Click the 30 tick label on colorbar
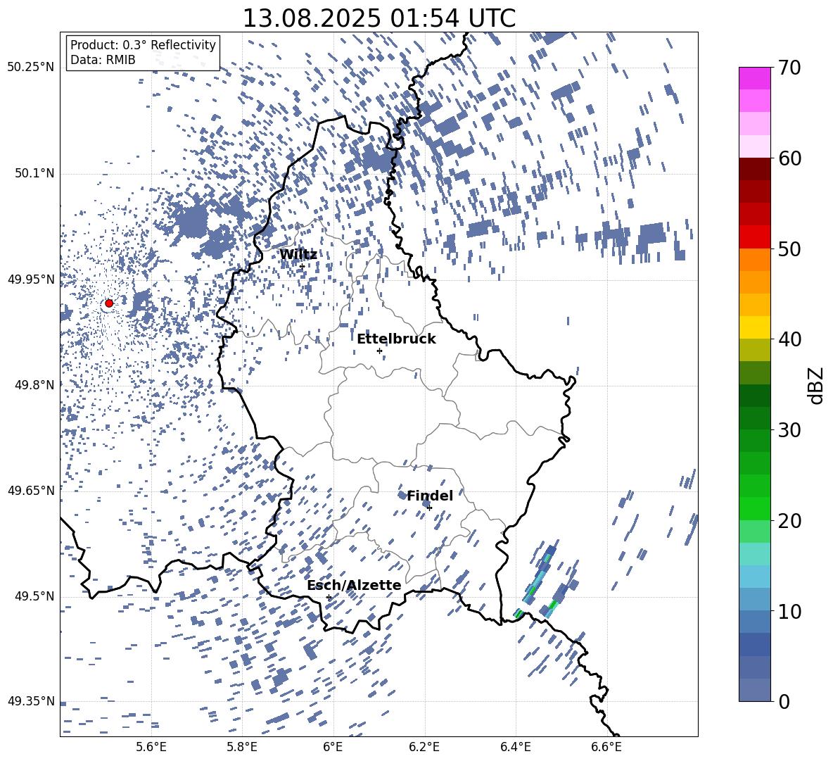 coord(789,430)
